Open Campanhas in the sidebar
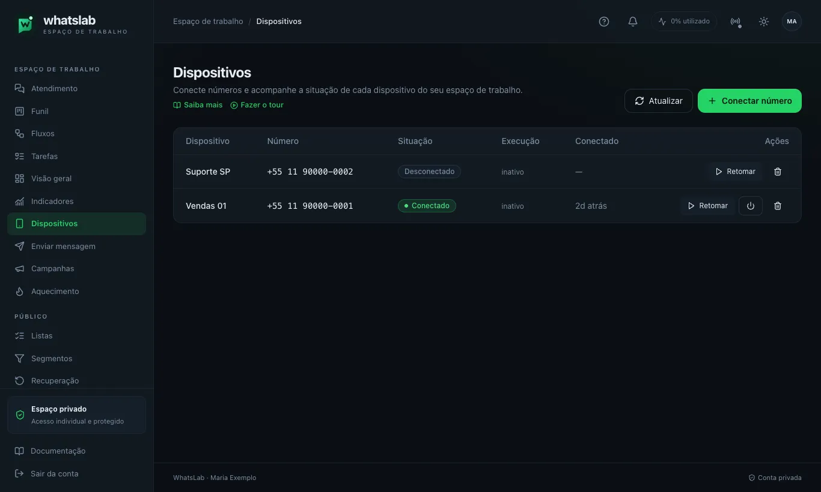The width and height of the screenshot is (821, 492). coord(76,269)
